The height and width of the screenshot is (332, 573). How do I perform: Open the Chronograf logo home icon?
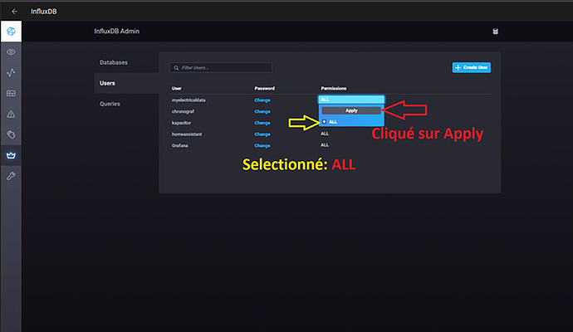[x=11, y=32]
